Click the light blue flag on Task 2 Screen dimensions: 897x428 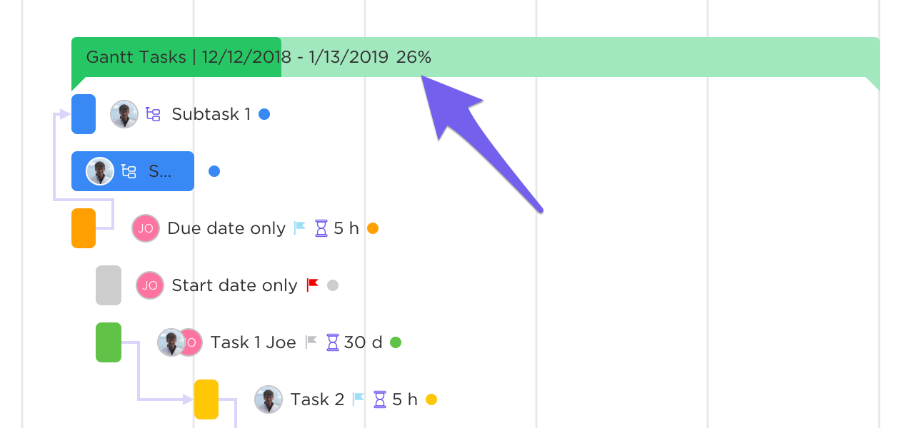click(359, 399)
